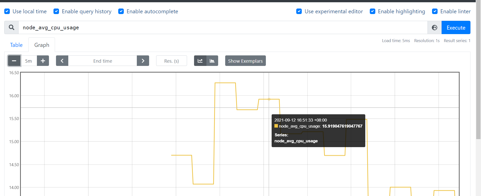Toggle Use local time checkbox
Screen dimensions: 481x196
click(x=7, y=11)
